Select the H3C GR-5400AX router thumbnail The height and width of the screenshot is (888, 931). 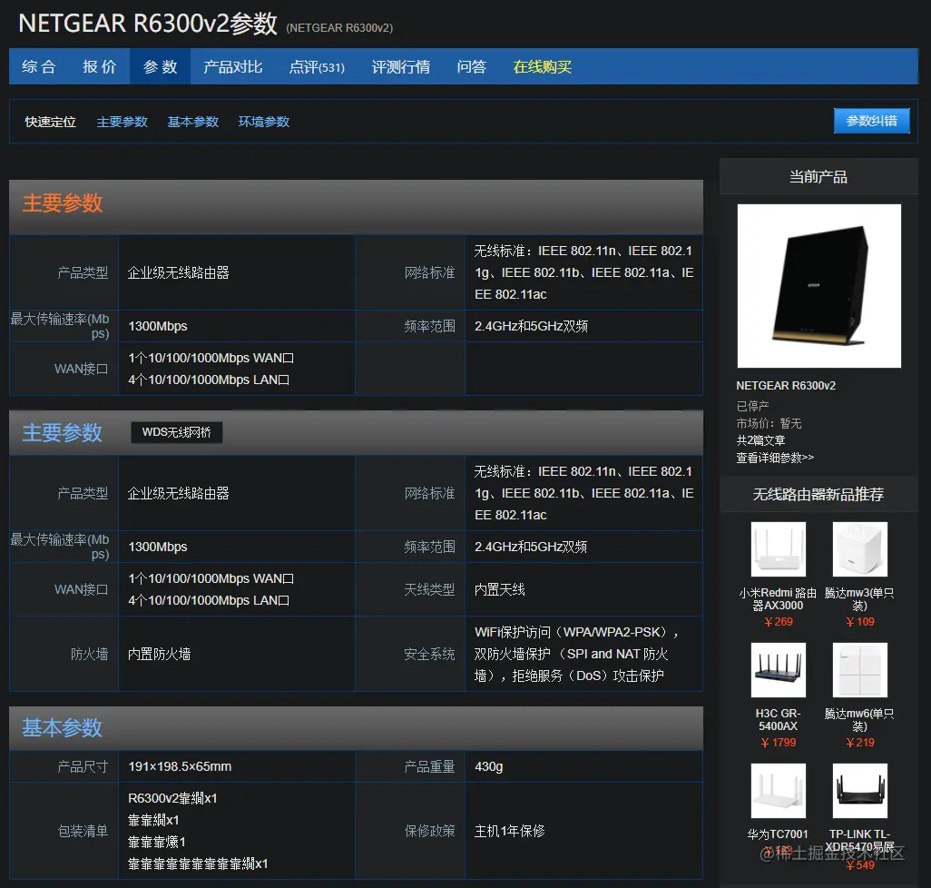[x=778, y=669]
